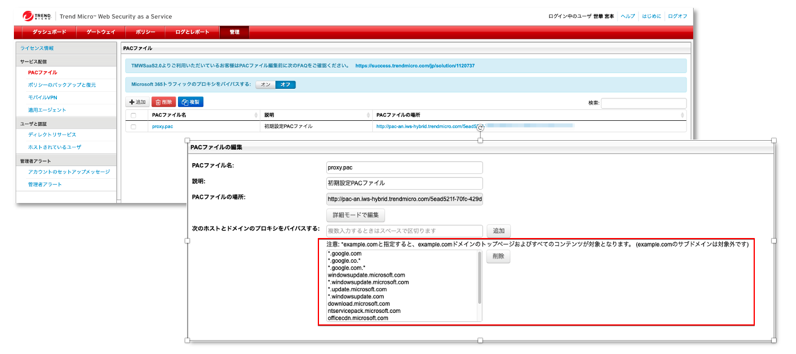This screenshot has width=796, height=354.
Task: Select PACファイル in the sidebar
Action: pos(42,72)
